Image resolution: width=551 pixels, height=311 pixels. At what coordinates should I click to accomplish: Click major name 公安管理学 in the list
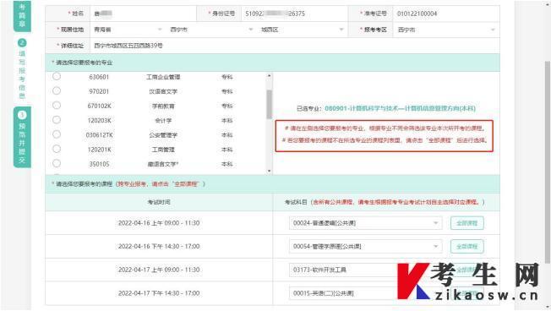coord(163,135)
